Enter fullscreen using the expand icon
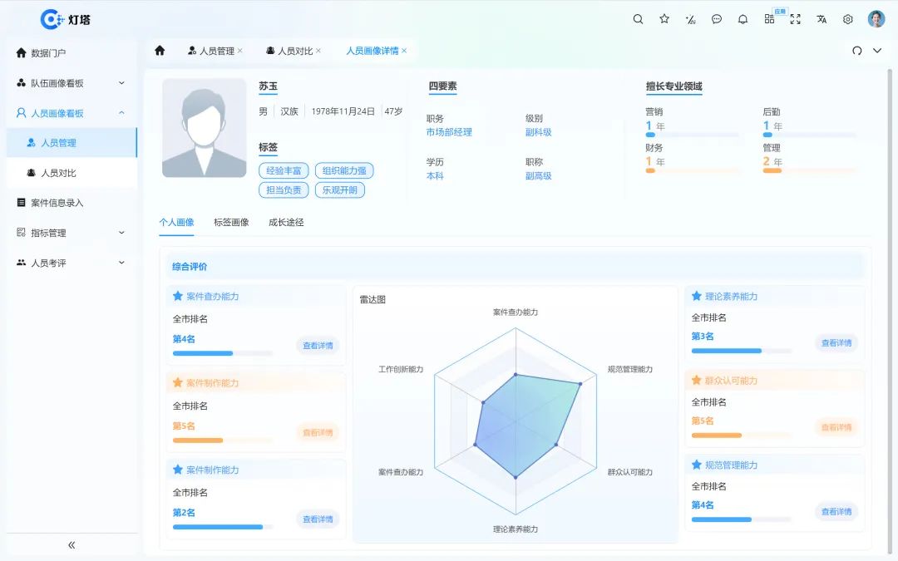898x561 pixels. (795, 18)
